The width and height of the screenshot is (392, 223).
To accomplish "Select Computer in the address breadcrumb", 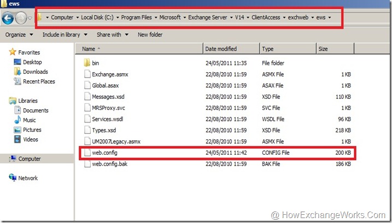I will pos(62,17).
